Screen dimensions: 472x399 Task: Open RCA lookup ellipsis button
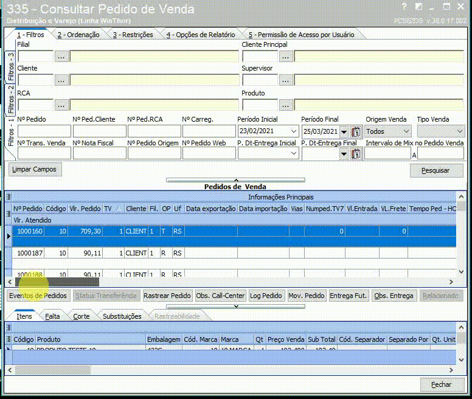[61, 105]
